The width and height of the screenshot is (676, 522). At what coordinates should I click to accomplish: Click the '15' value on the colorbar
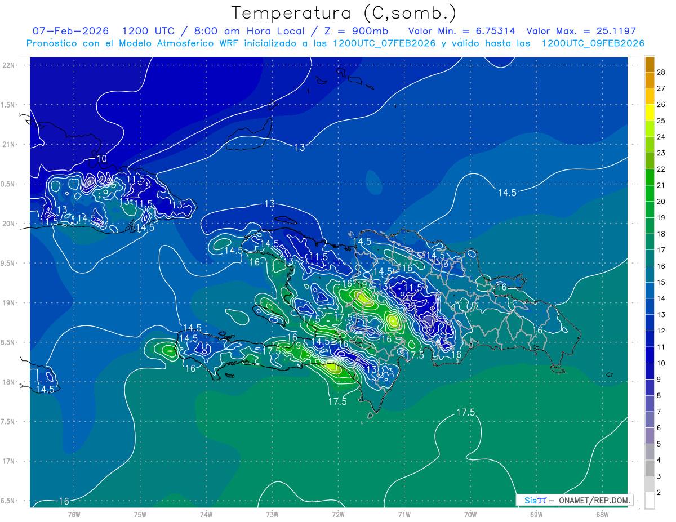[661, 282]
